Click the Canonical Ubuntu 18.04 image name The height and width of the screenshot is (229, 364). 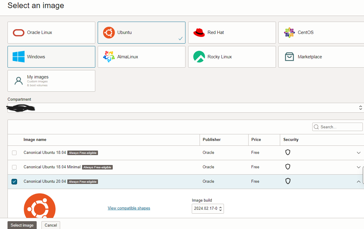pos(45,152)
